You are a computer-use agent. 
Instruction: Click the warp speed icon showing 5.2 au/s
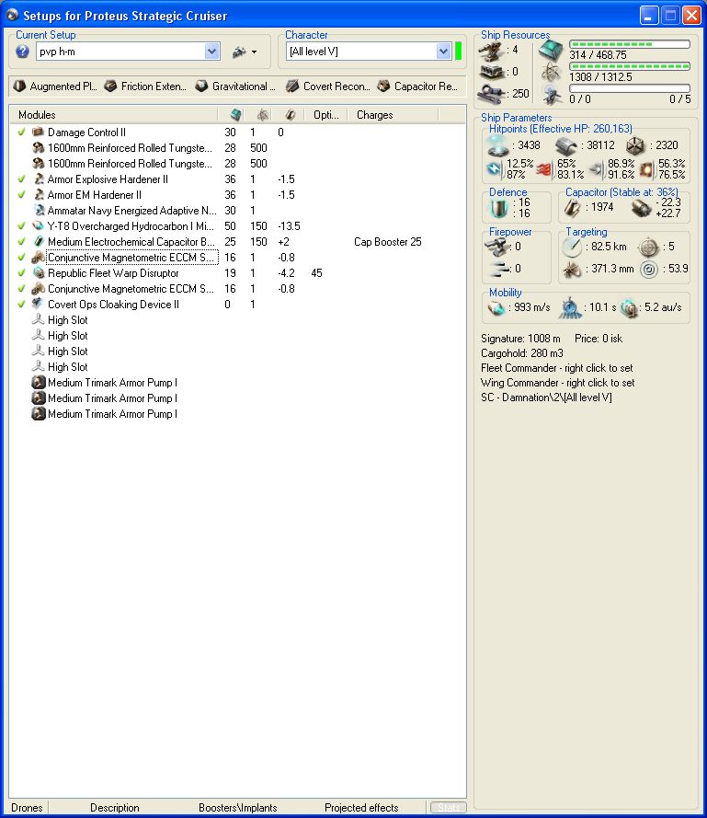coord(630,308)
